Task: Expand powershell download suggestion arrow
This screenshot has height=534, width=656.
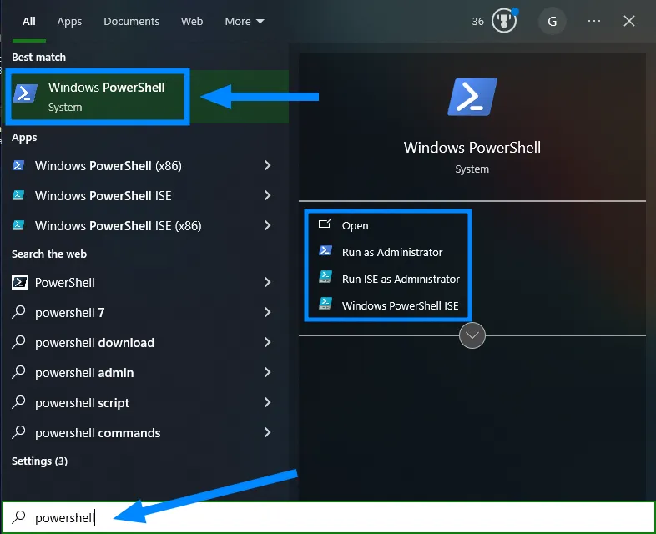Action: tap(267, 342)
